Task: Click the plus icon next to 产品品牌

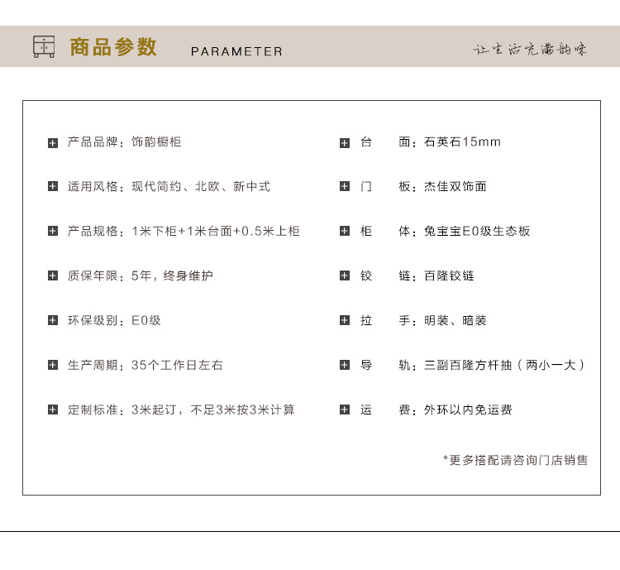Action: 53,143
